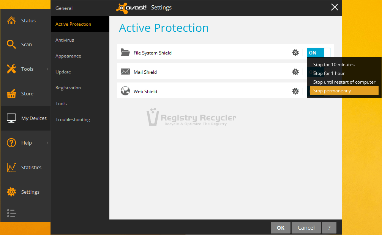The width and height of the screenshot is (382, 235).
Task: Click the list menu icon at sidebar bottom
Action: [11, 213]
